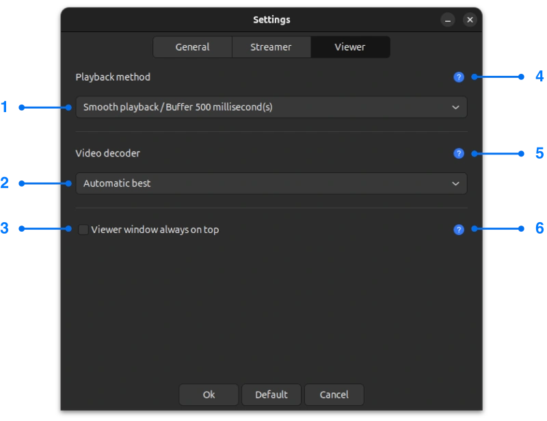This screenshot has width=547, height=421.
Task: Select the Viewer tab
Action: click(349, 46)
